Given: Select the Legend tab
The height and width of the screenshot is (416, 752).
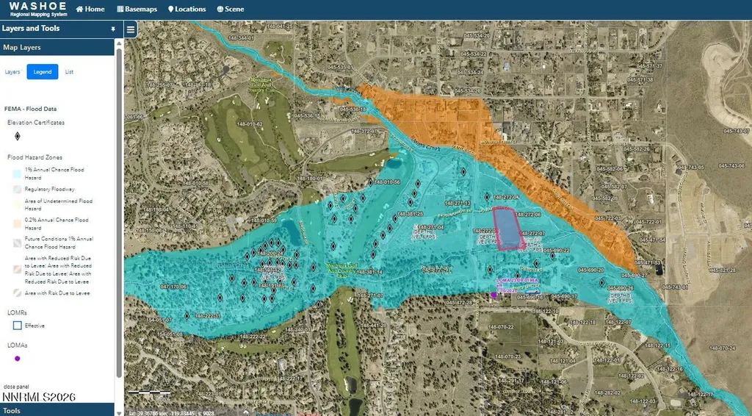Looking at the screenshot, I should (42, 72).
